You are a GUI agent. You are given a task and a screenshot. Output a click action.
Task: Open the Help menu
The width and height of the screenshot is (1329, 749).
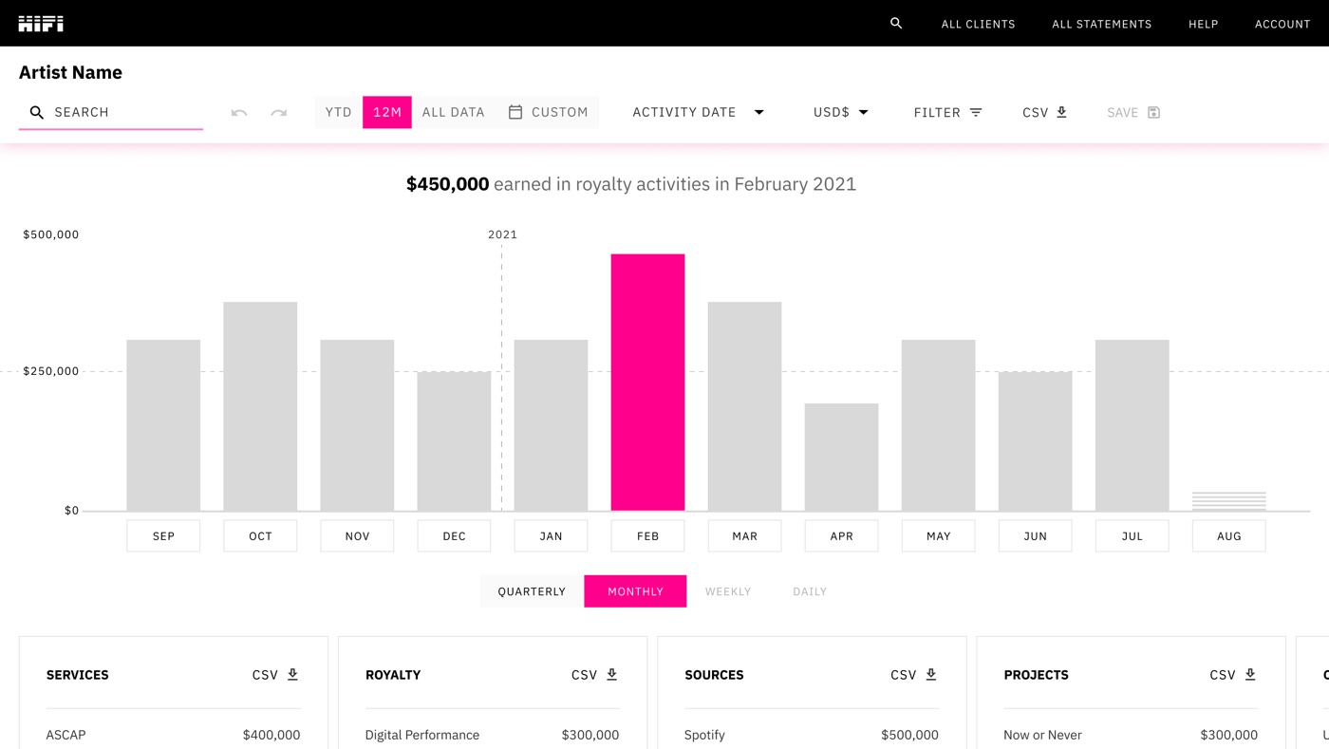1203,24
